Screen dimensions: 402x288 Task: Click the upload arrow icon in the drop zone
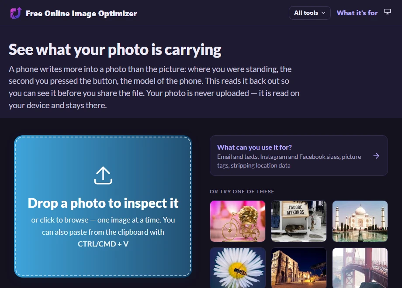(x=103, y=175)
